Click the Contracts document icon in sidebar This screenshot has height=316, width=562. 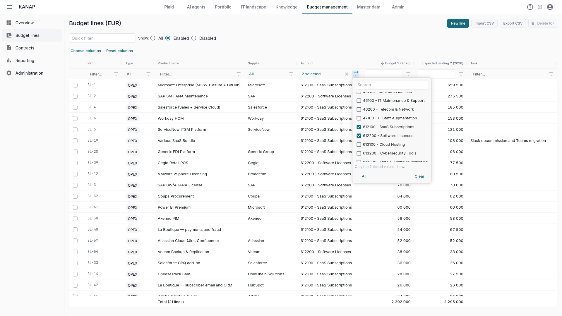coord(9,48)
